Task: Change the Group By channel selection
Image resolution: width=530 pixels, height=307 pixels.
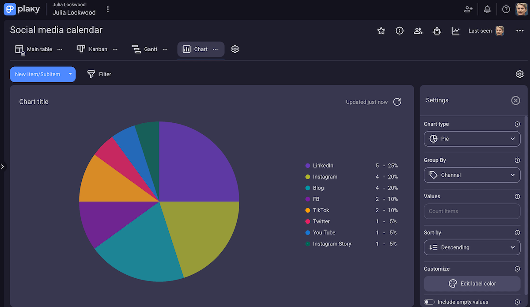Action: [x=472, y=175]
